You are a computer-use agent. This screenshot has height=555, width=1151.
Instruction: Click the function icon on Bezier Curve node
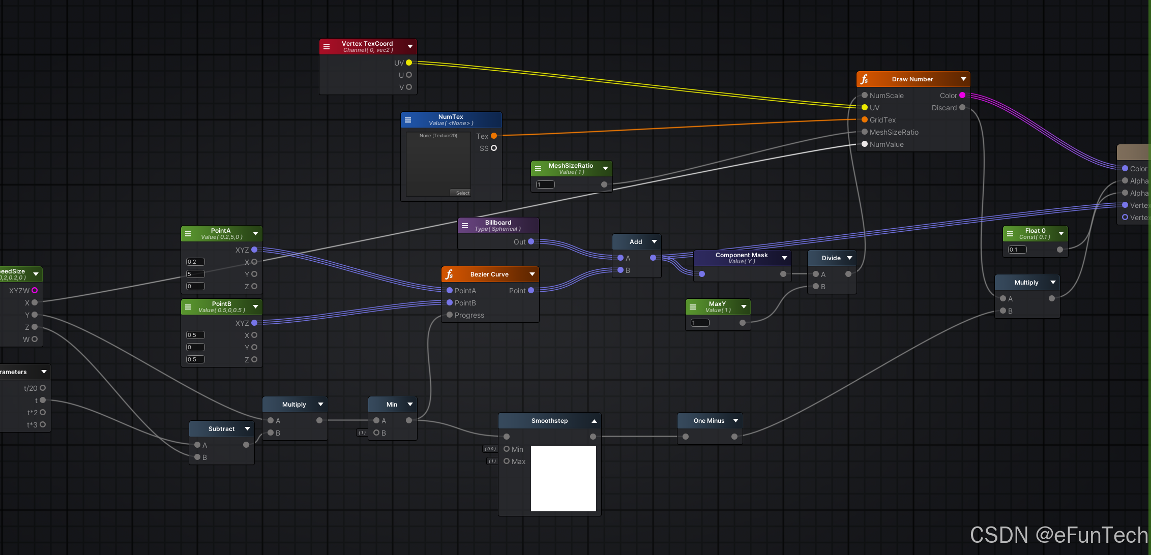(x=449, y=274)
